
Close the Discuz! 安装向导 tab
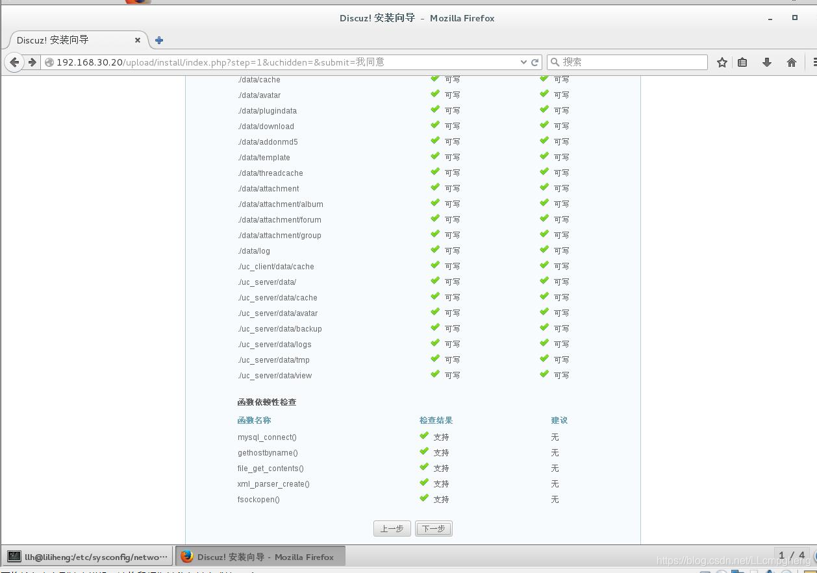138,40
